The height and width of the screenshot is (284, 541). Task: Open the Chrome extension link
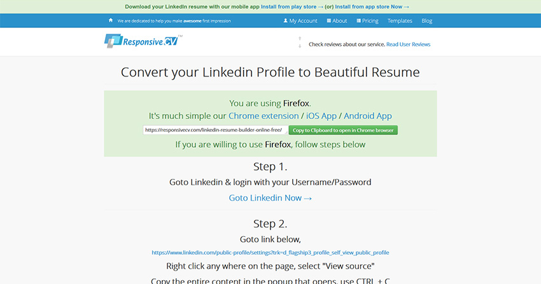263,116
